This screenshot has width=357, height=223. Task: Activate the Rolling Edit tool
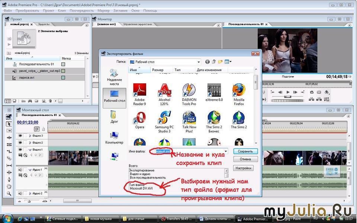coord(9,145)
